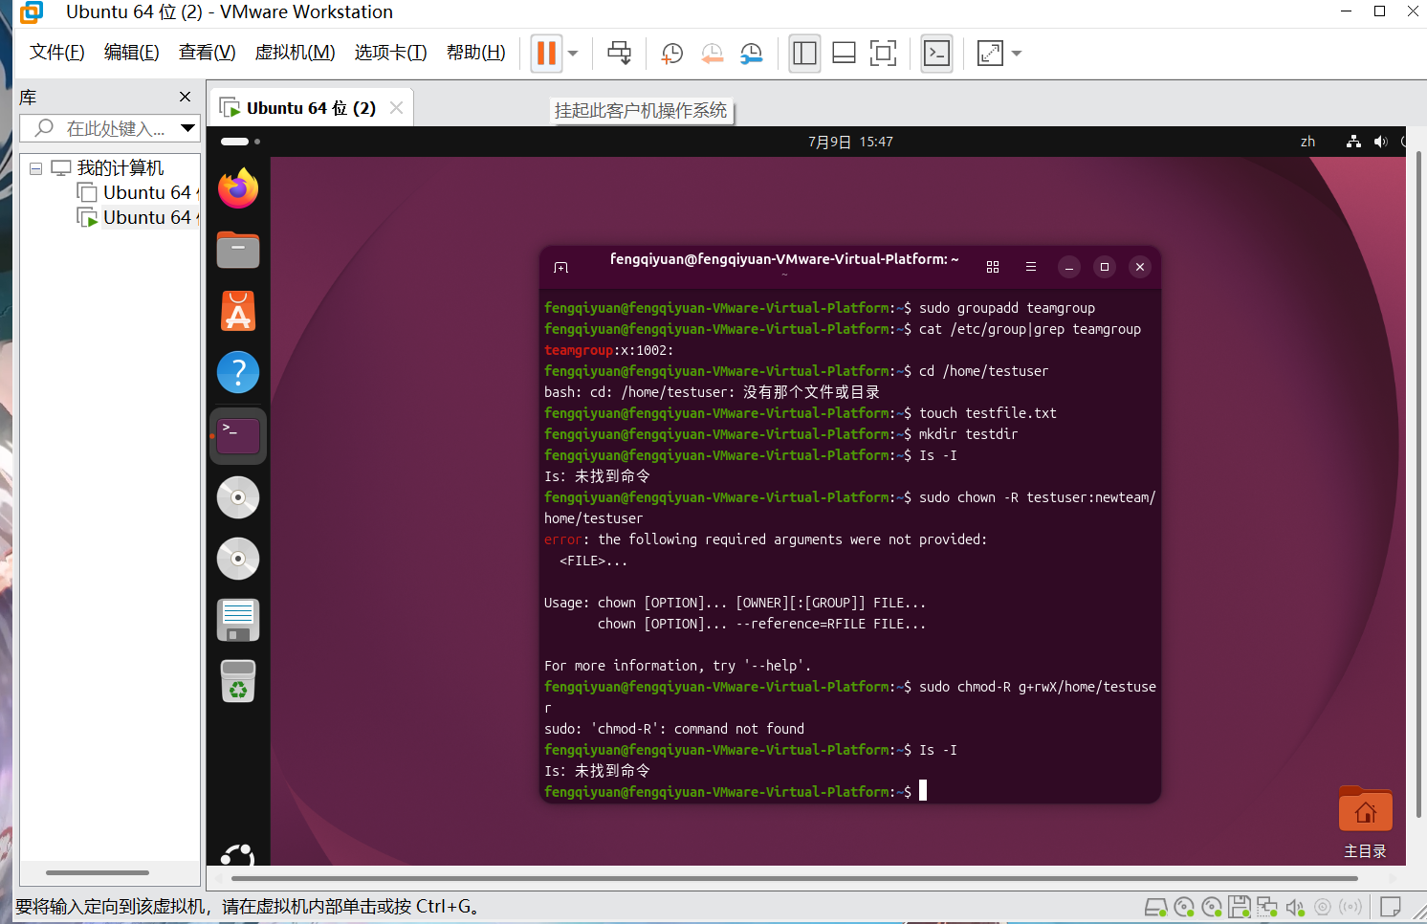Select 我的计算机 in library tree
This screenshot has height=924, width=1427.
(x=121, y=168)
